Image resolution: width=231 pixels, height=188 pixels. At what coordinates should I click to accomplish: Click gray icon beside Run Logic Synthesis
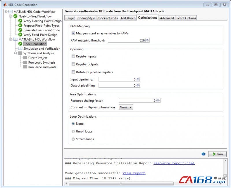[25, 62]
